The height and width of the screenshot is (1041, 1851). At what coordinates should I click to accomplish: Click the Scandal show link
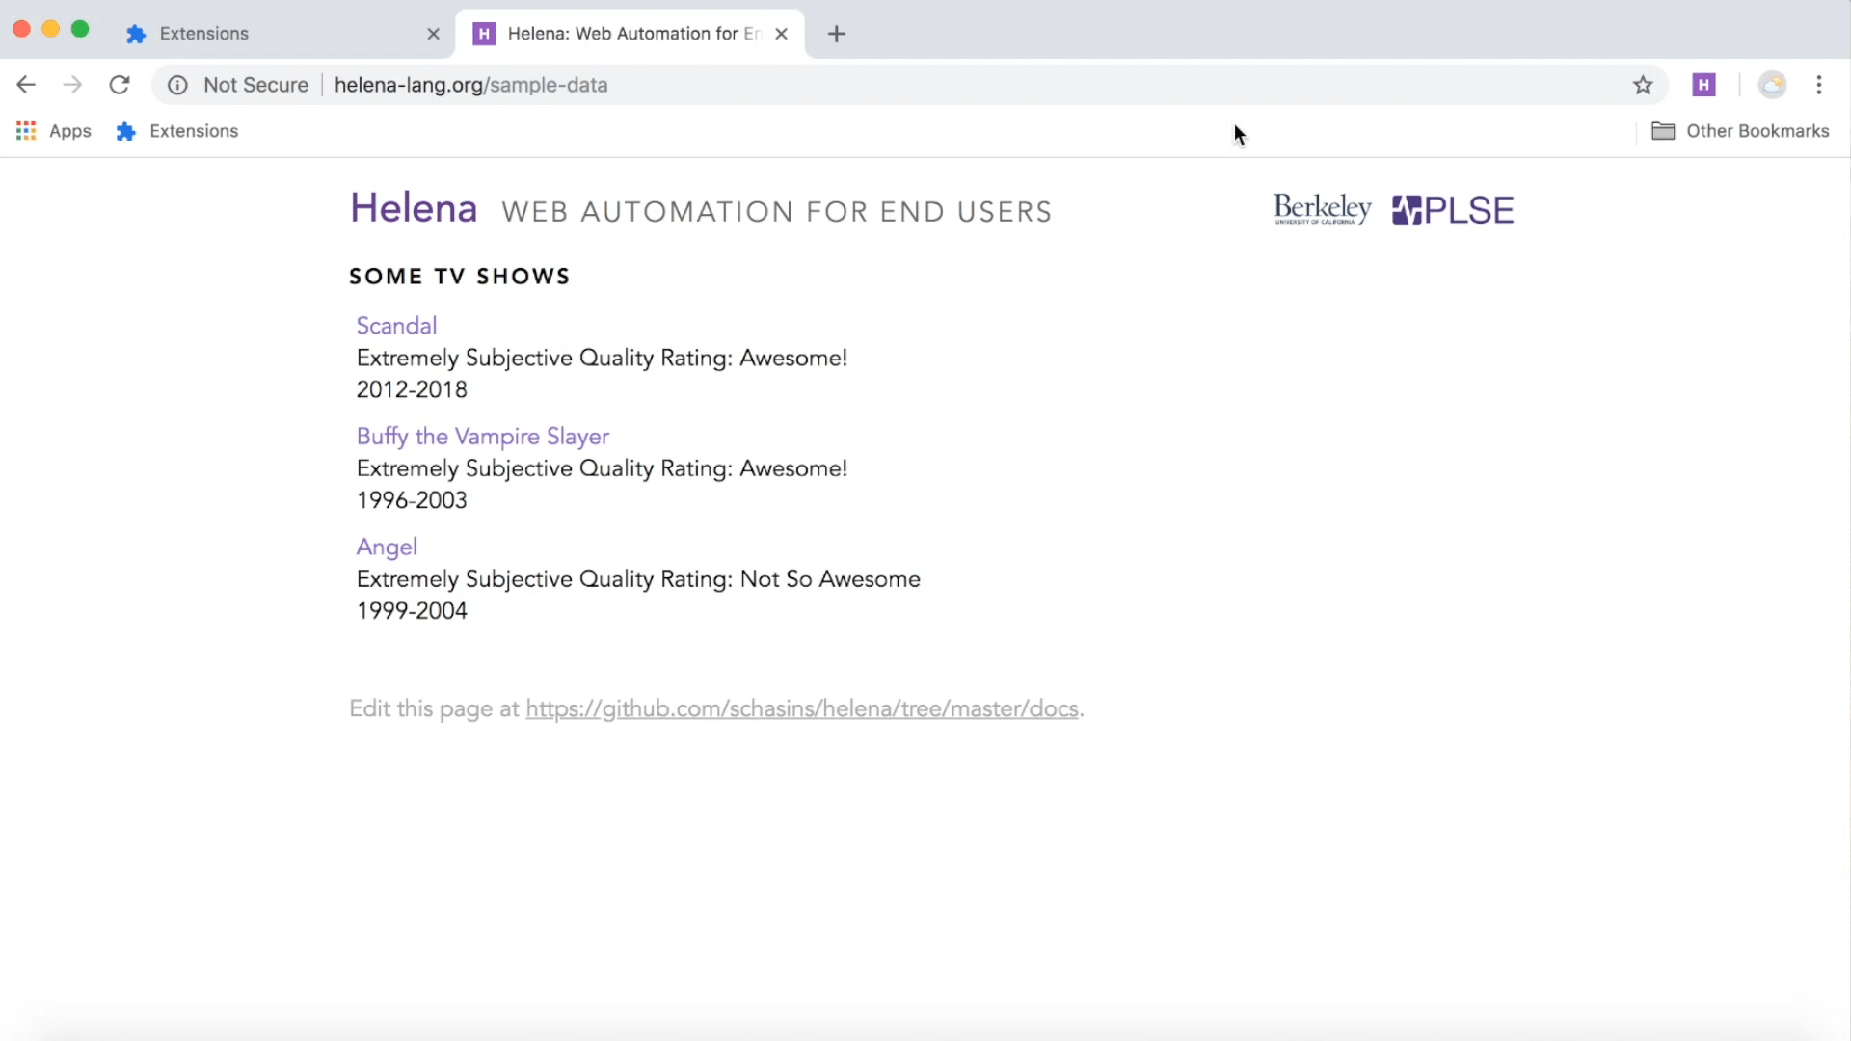tap(396, 326)
